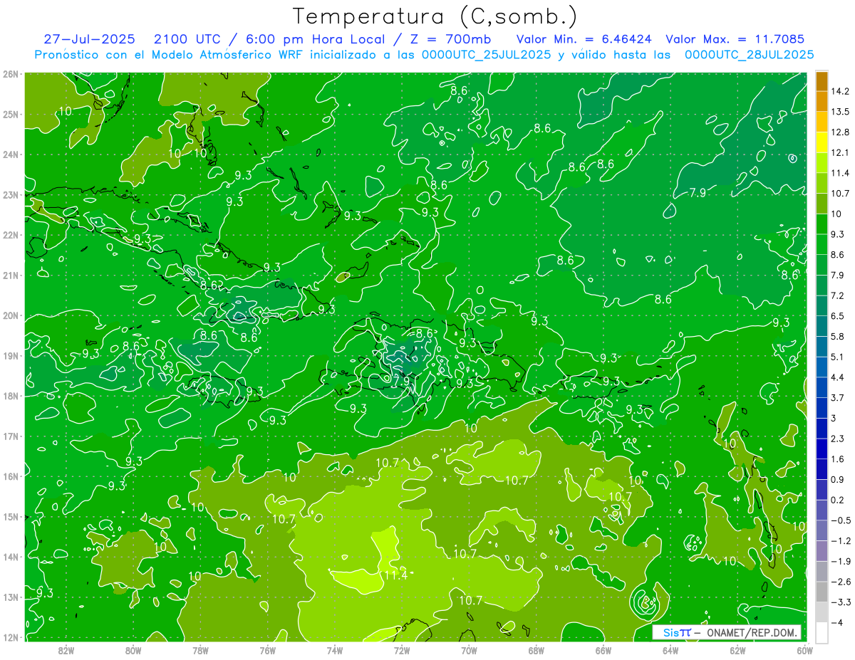Image resolution: width=855 pixels, height=660 pixels.
Task: Select 'Valor Min. = 6.46424'
Action: click(583, 39)
